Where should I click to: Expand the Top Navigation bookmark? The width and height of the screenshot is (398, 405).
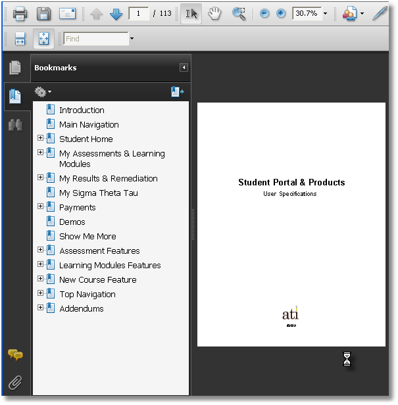click(40, 293)
